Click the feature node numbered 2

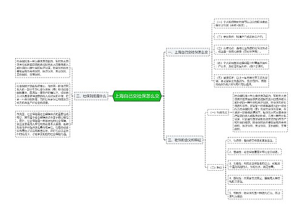coord(255,152)
